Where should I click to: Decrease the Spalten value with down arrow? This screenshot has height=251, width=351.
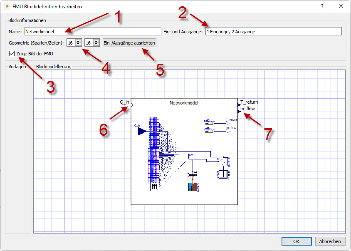78,45
